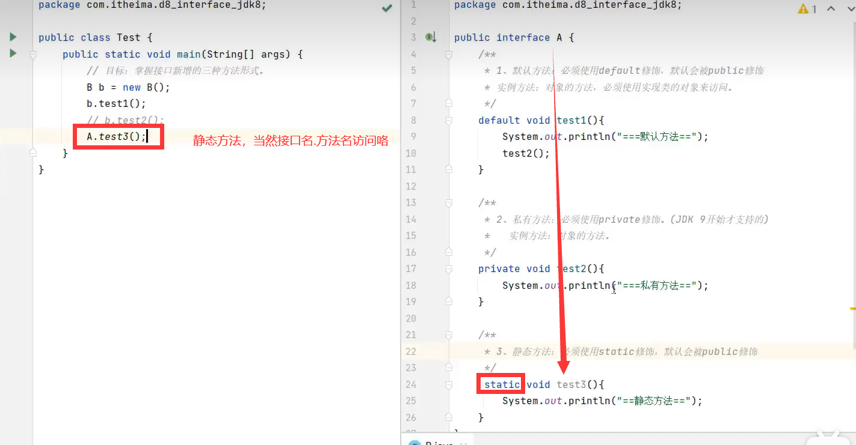Open the warning count indicator in A.java
Image resolution: width=856 pixels, height=445 pixels.
click(807, 8)
